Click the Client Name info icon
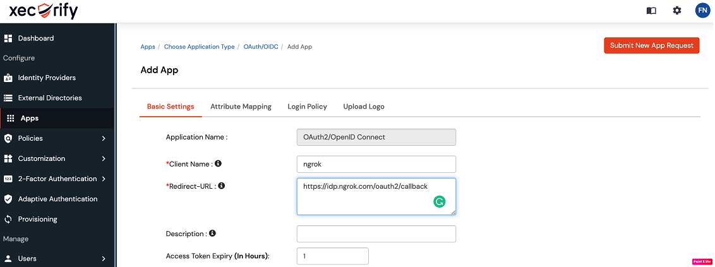Viewport: 715px width, 267px height. [x=218, y=163]
